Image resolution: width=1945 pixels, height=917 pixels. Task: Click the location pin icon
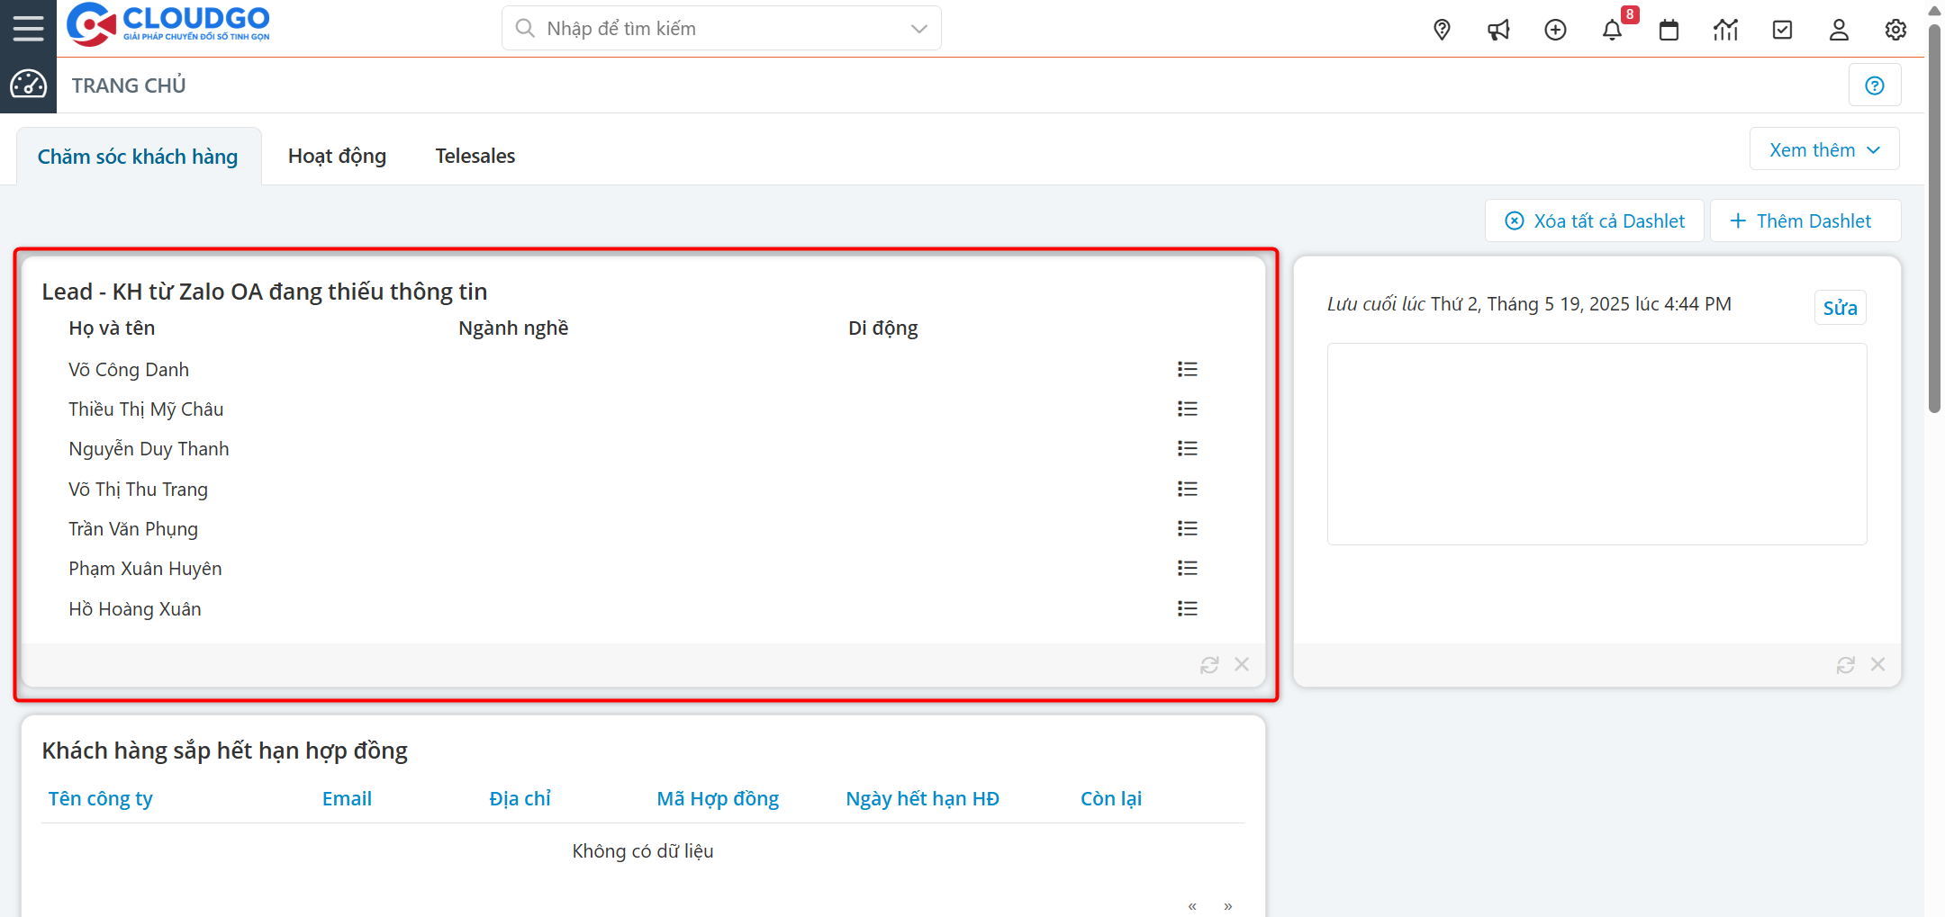coord(1442,30)
